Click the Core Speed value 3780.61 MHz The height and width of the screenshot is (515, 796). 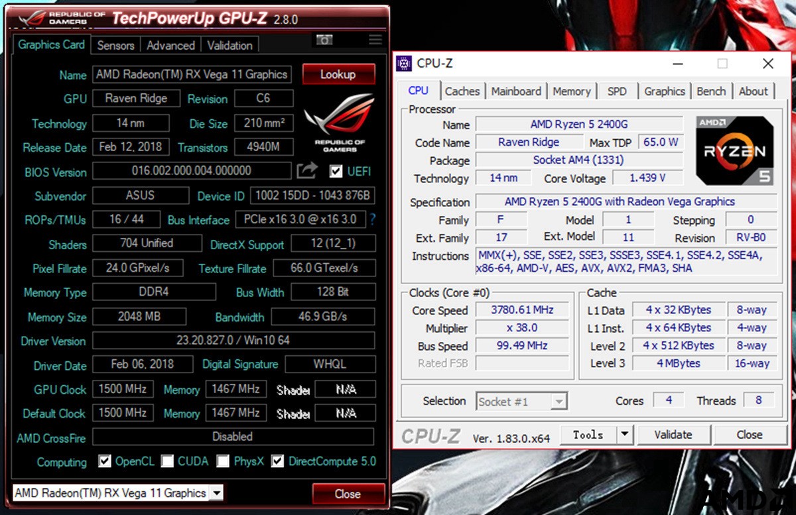point(522,310)
